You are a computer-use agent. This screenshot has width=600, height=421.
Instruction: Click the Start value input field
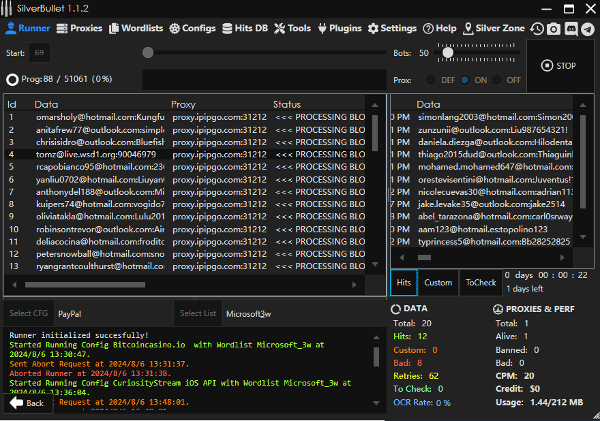click(x=39, y=53)
